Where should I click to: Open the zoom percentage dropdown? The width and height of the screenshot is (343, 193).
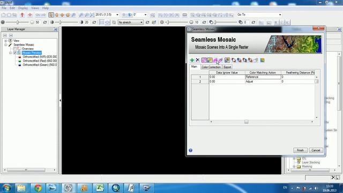coord(117,14)
